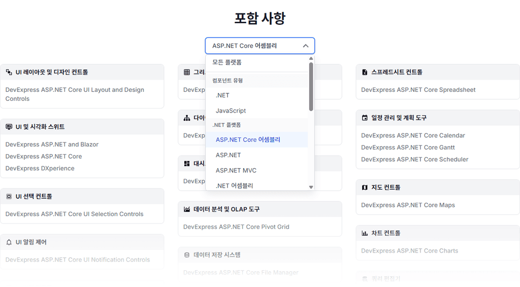Click the UI 레이아웃 및 디자인 컨트롤 heading

[x=52, y=72]
